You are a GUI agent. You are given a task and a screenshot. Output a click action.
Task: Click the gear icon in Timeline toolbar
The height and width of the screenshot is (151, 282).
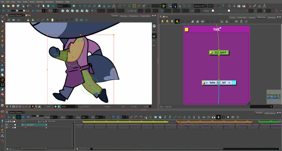tap(238, 117)
